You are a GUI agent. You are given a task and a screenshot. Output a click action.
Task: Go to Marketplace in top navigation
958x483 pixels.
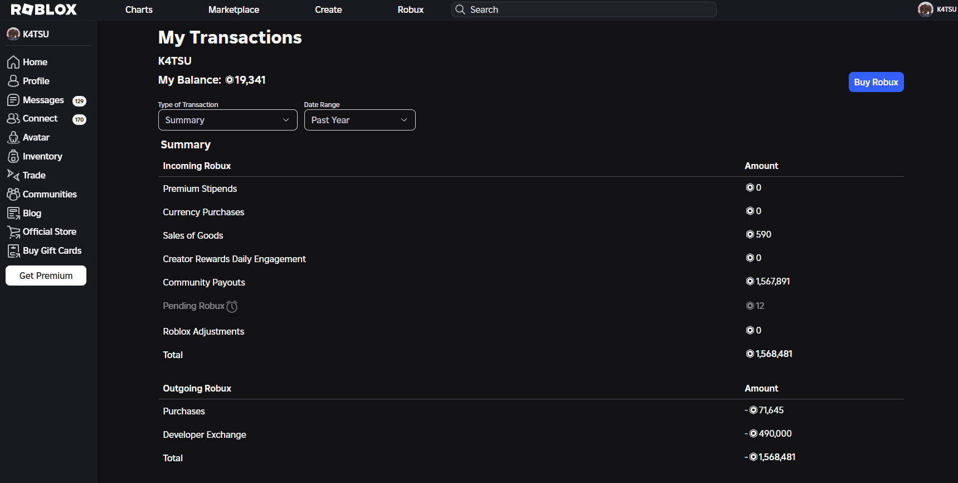pos(234,9)
